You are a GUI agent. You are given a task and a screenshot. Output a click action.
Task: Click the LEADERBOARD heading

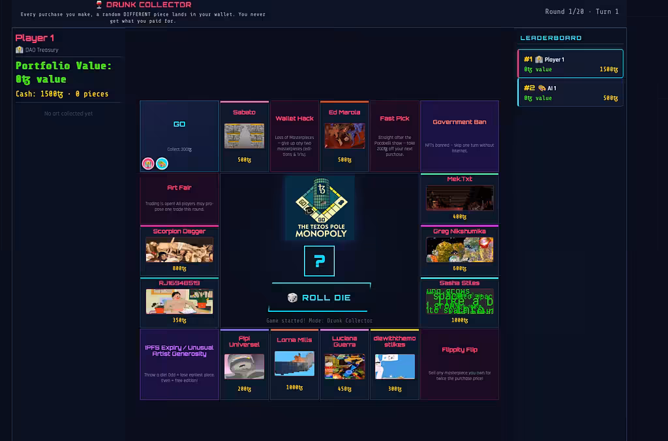(551, 38)
